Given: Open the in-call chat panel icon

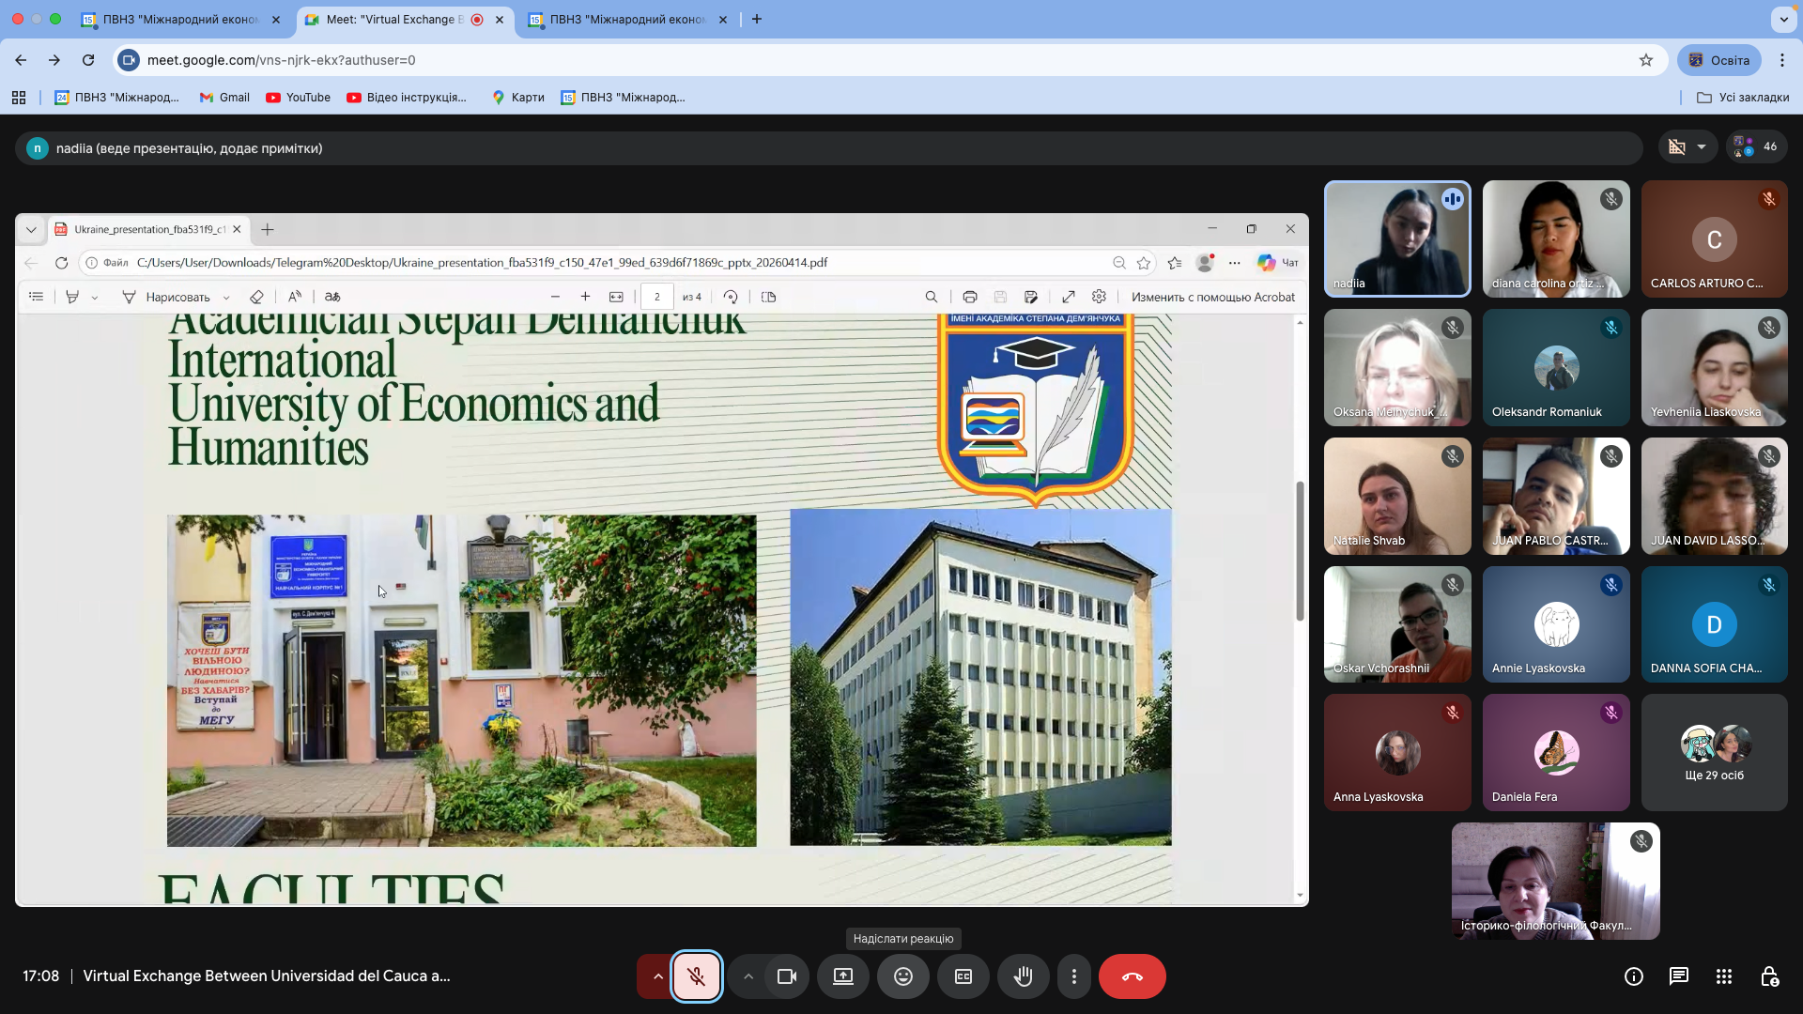Looking at the screenshot, I should point(1678,976).
